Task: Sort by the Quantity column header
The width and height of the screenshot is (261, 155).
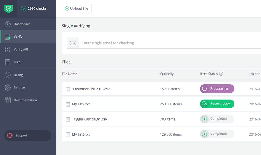Action: [x=167, y=74]
